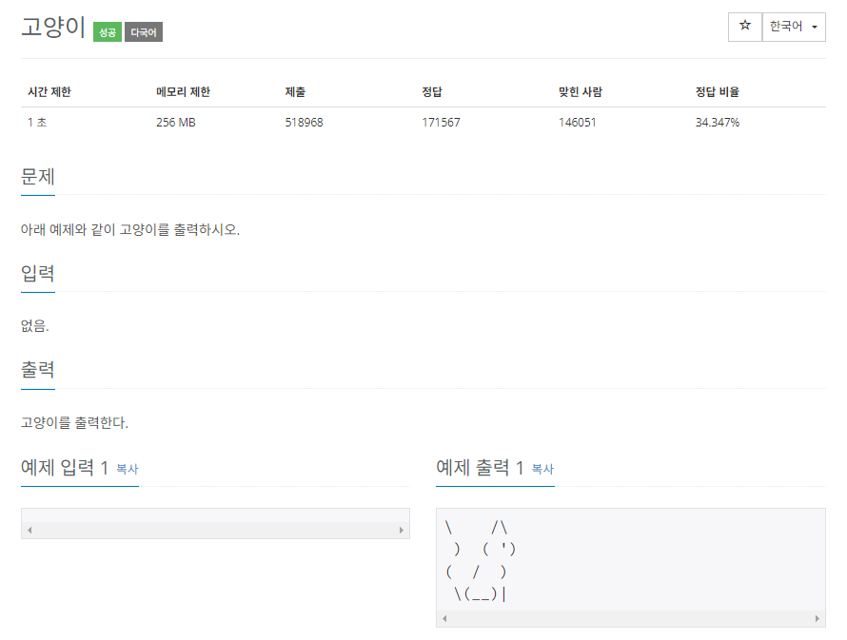Click the 고양이 problem title
The height and width of the screenshot is (640, 847).
click(53, 27)
